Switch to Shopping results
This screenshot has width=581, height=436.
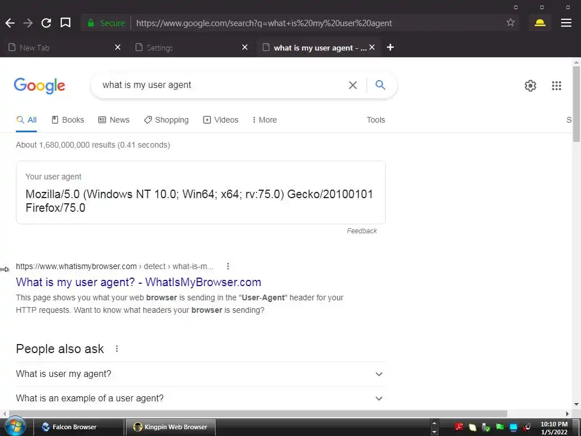point(166,120)
